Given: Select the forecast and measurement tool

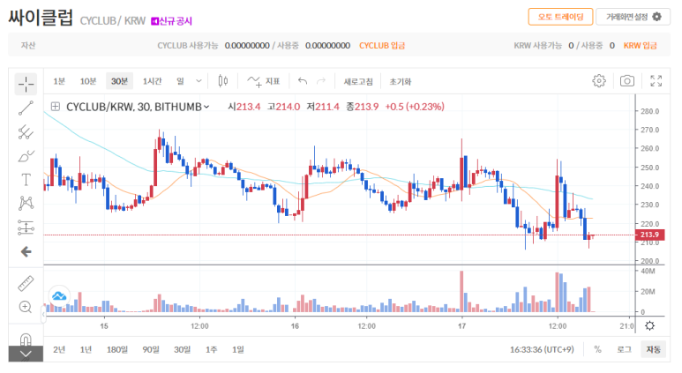Looking at the screenshot, I should pyautogui.click(x=26, y=228).
